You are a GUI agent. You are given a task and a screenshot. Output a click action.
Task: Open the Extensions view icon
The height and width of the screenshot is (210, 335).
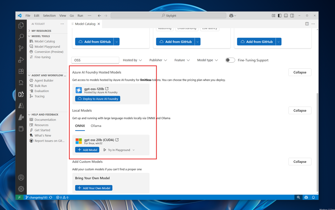coord(21,71)
